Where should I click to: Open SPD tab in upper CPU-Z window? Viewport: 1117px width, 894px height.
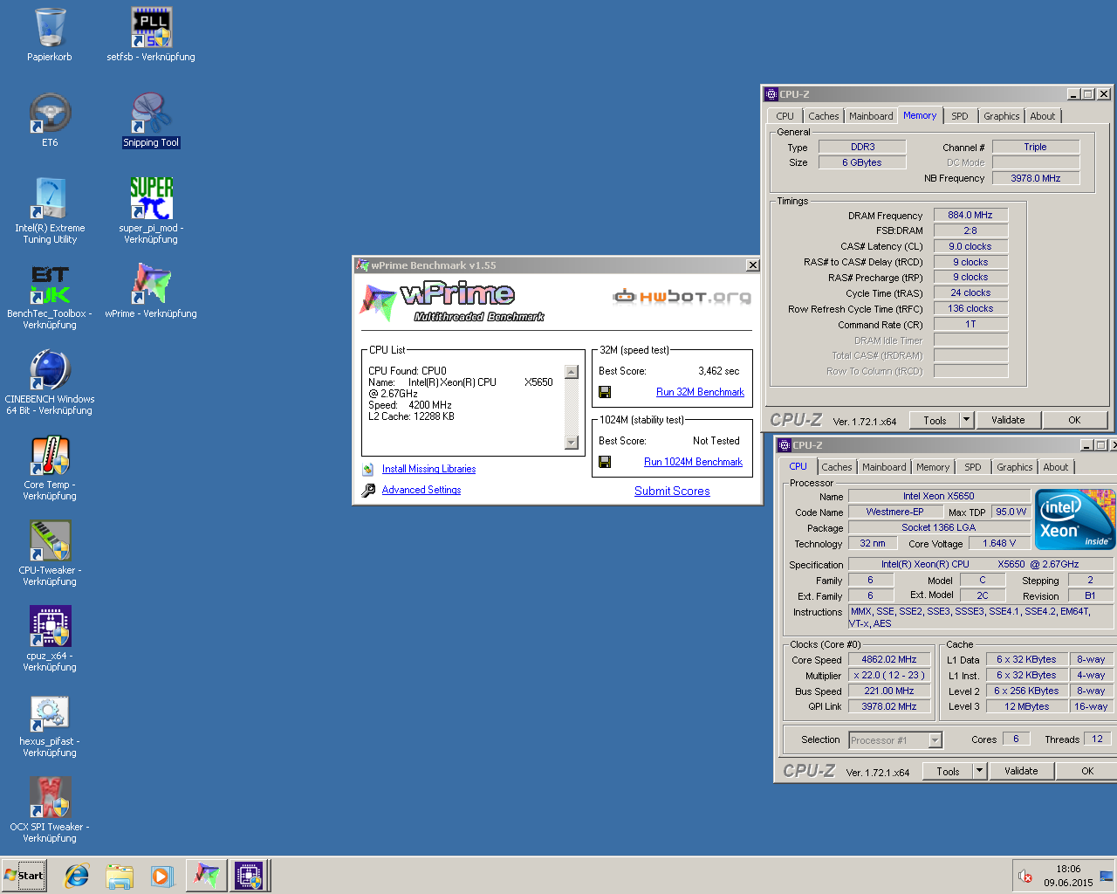(960, 116)
